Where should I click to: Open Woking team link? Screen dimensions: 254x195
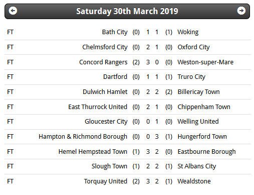[188, 32]
